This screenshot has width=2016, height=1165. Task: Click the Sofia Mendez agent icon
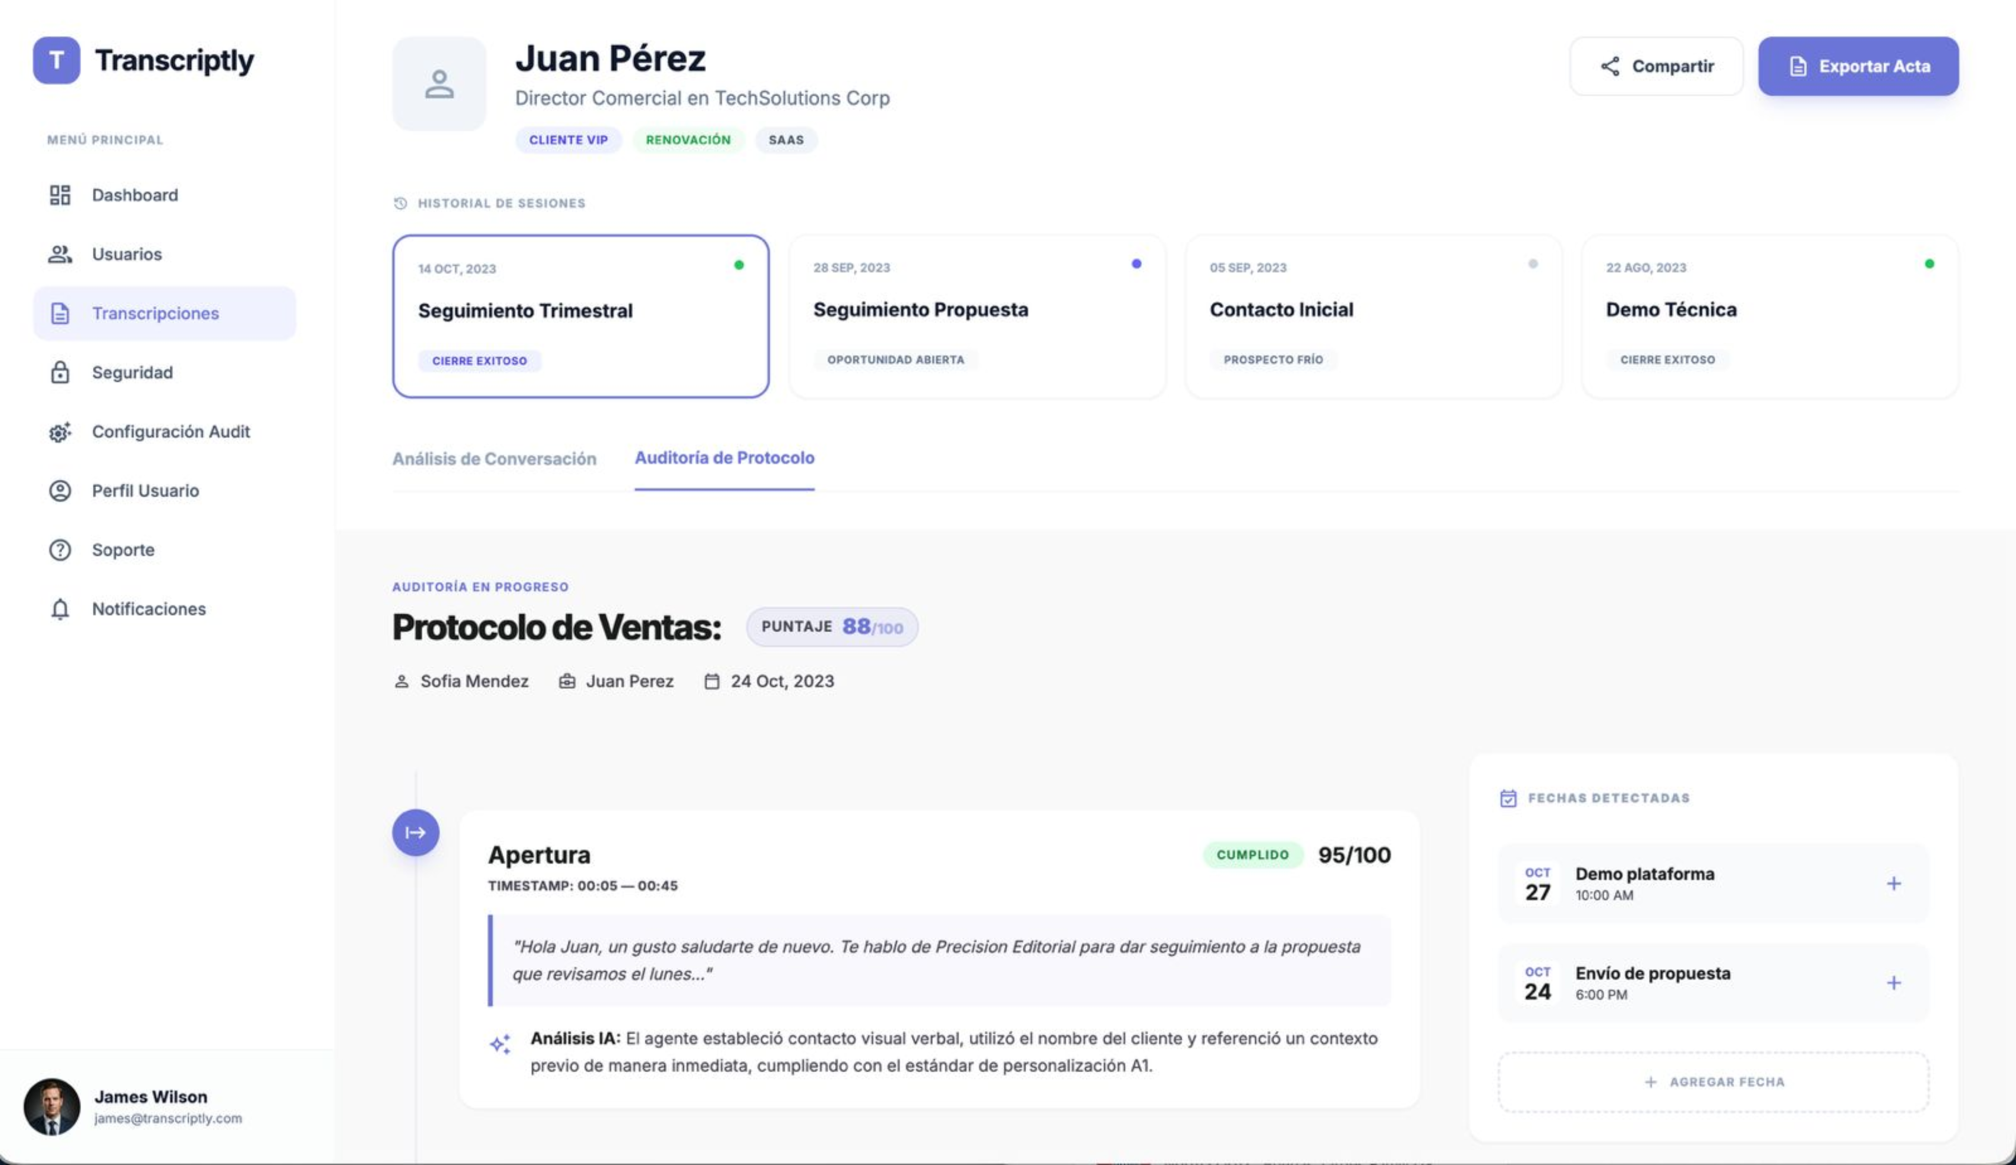(x=402, y=682)
